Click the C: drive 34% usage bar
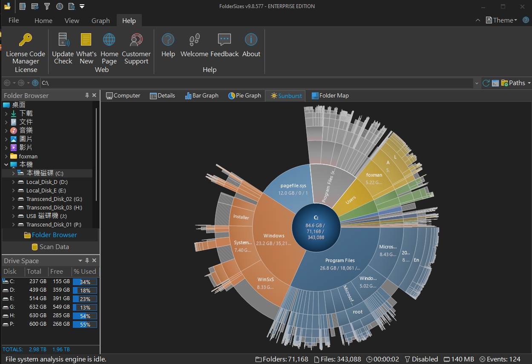Viewport: 532px width, 364px height. (x=85, y=282)
